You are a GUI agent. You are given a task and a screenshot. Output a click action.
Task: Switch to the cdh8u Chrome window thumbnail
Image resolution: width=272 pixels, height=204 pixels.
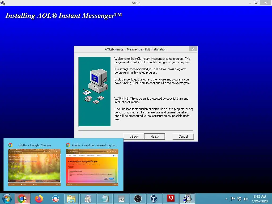pyautogui.click(x=34, y=167)
